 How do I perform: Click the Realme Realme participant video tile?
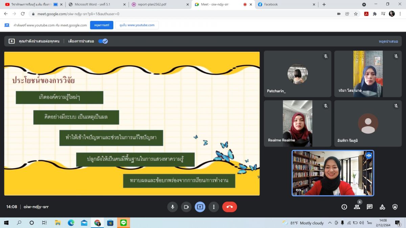(297, 123)
